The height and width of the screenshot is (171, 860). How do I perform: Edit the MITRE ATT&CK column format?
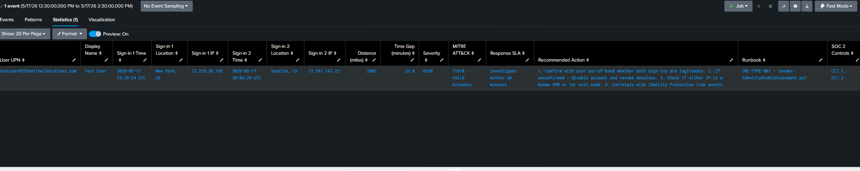coord(479,60)
